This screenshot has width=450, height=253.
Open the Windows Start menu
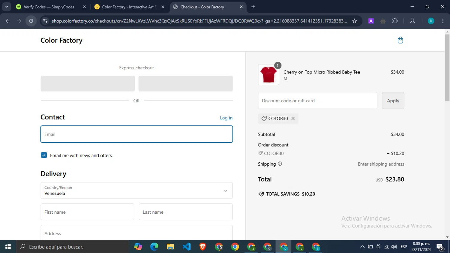click(8, 247)
